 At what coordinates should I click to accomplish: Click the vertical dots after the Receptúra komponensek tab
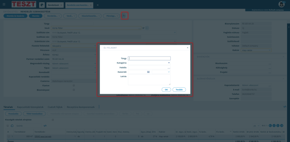point(99,107)
